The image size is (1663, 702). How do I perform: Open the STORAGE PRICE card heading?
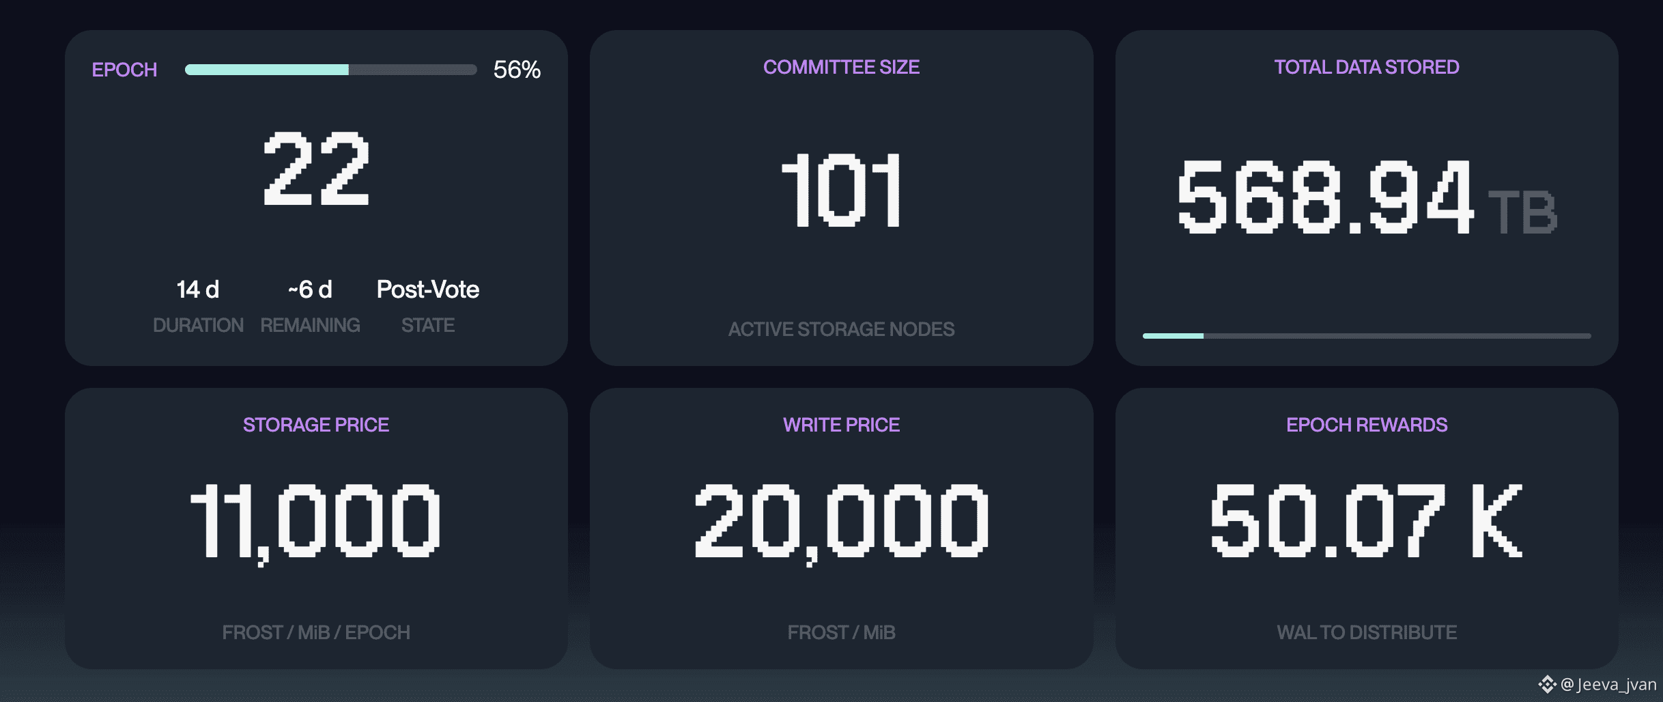tap(316, 425)
